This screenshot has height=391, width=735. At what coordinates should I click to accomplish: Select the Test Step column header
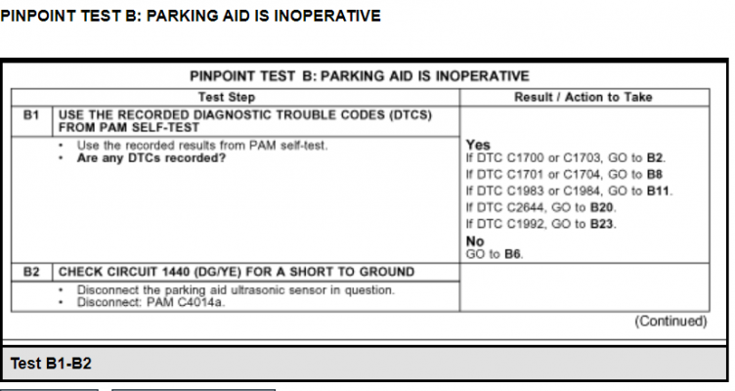click(227, 97)
